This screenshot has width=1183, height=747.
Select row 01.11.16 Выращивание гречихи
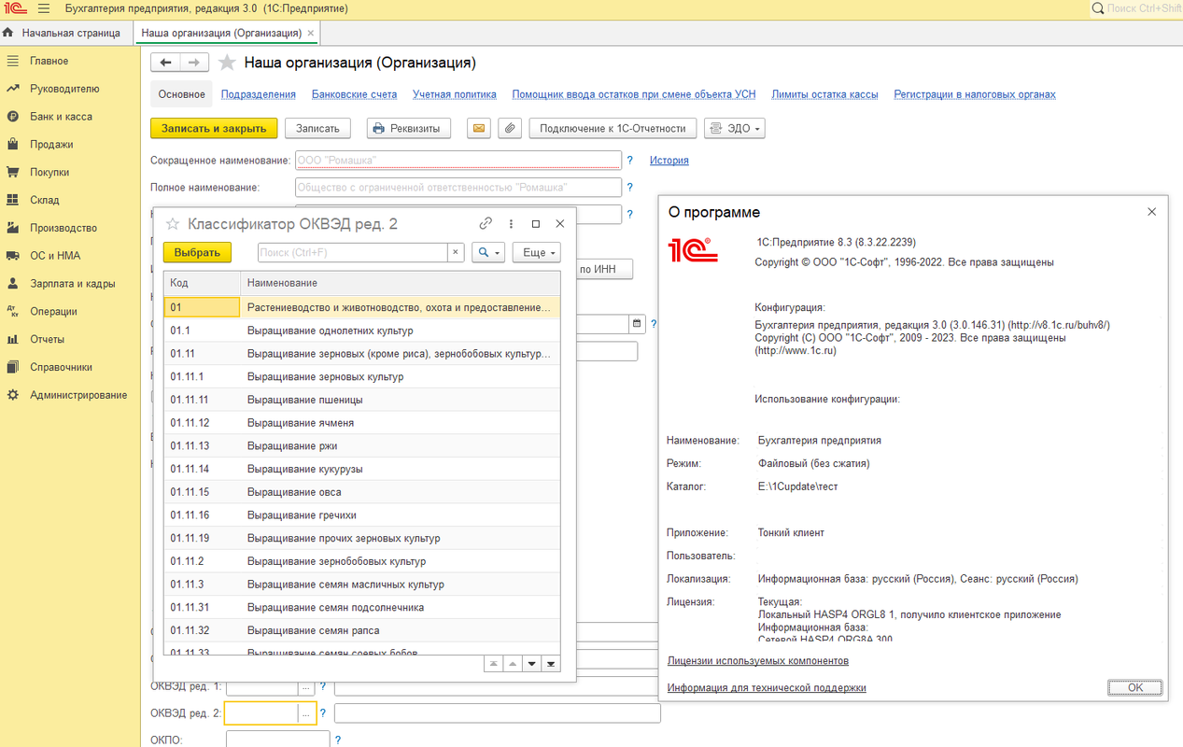click(362, 515)
